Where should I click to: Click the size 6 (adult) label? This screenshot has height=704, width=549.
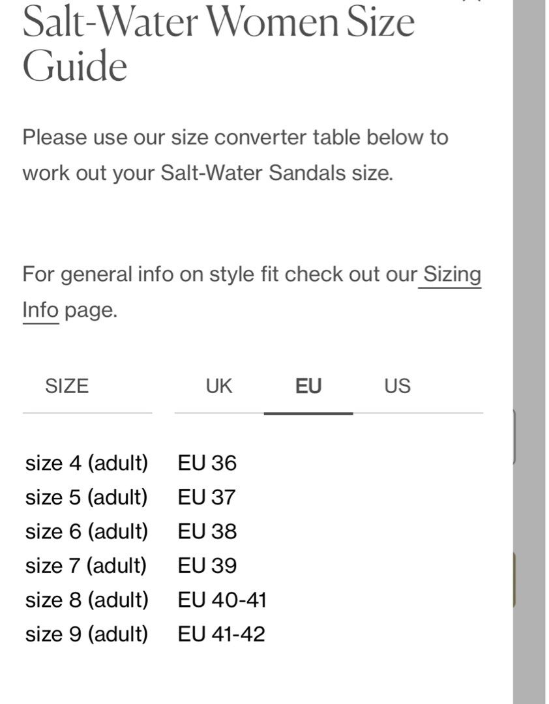[x=87, y=532]
